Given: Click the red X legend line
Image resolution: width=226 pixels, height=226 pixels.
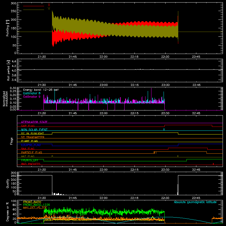Looking at the screenshot, I should (x=34, y=6).
